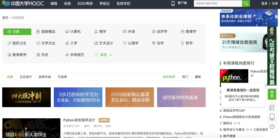Click the 中国大学MOOC logo

[x=23, y=3]
